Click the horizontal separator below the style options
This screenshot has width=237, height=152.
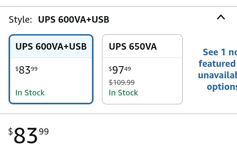coord(118,114)
